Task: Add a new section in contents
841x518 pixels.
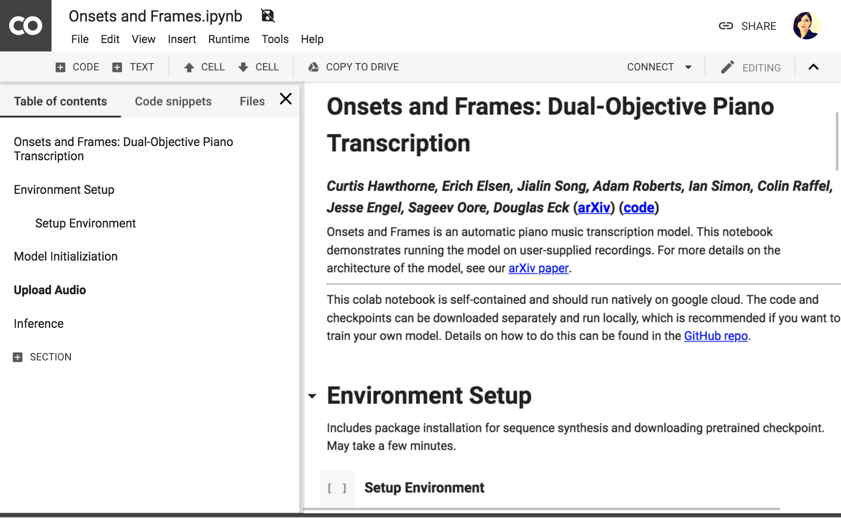Action: [42, 357]
